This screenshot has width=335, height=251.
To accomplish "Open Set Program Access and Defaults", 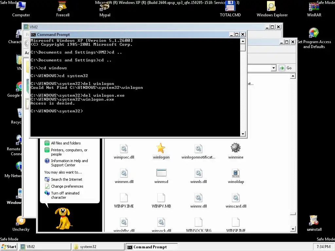I will pos(314,39).
